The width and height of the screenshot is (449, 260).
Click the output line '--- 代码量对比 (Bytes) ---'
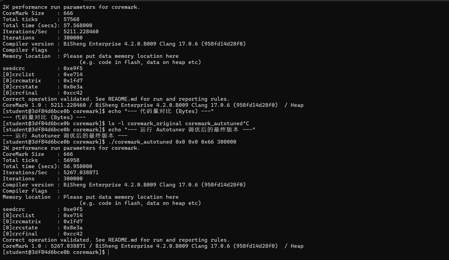(44, 117)
